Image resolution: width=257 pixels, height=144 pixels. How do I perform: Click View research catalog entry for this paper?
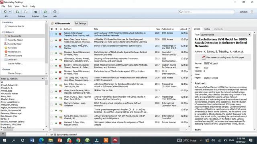pyautogui.click(x=223, y=58)
